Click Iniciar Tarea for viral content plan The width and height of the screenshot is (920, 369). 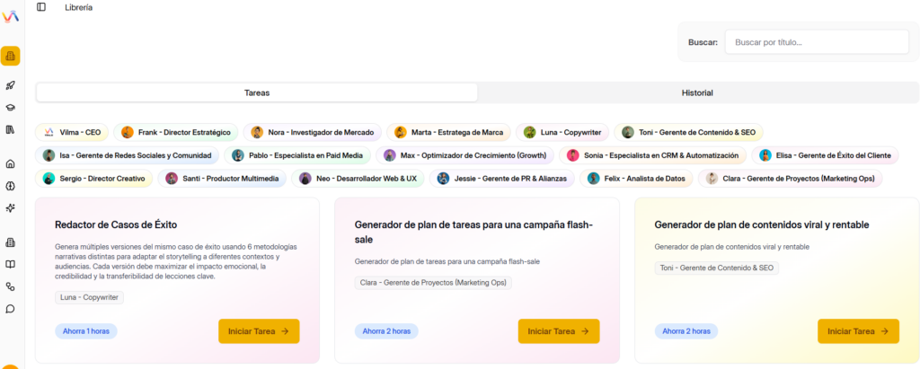coord(857,331)
